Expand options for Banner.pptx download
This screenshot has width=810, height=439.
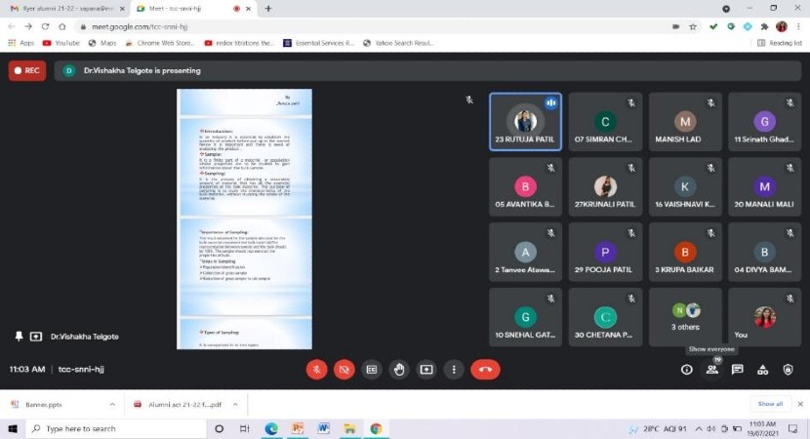click(x=112, y=404)
